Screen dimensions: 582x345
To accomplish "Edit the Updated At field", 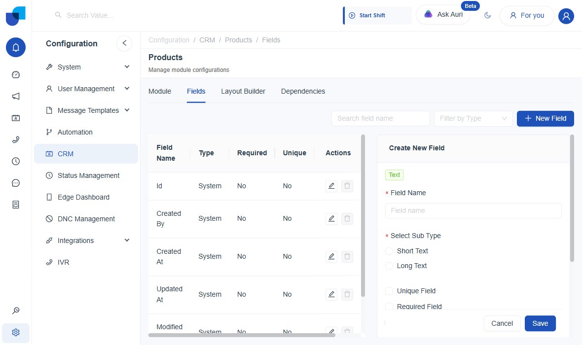I will [x=331, y=294].
